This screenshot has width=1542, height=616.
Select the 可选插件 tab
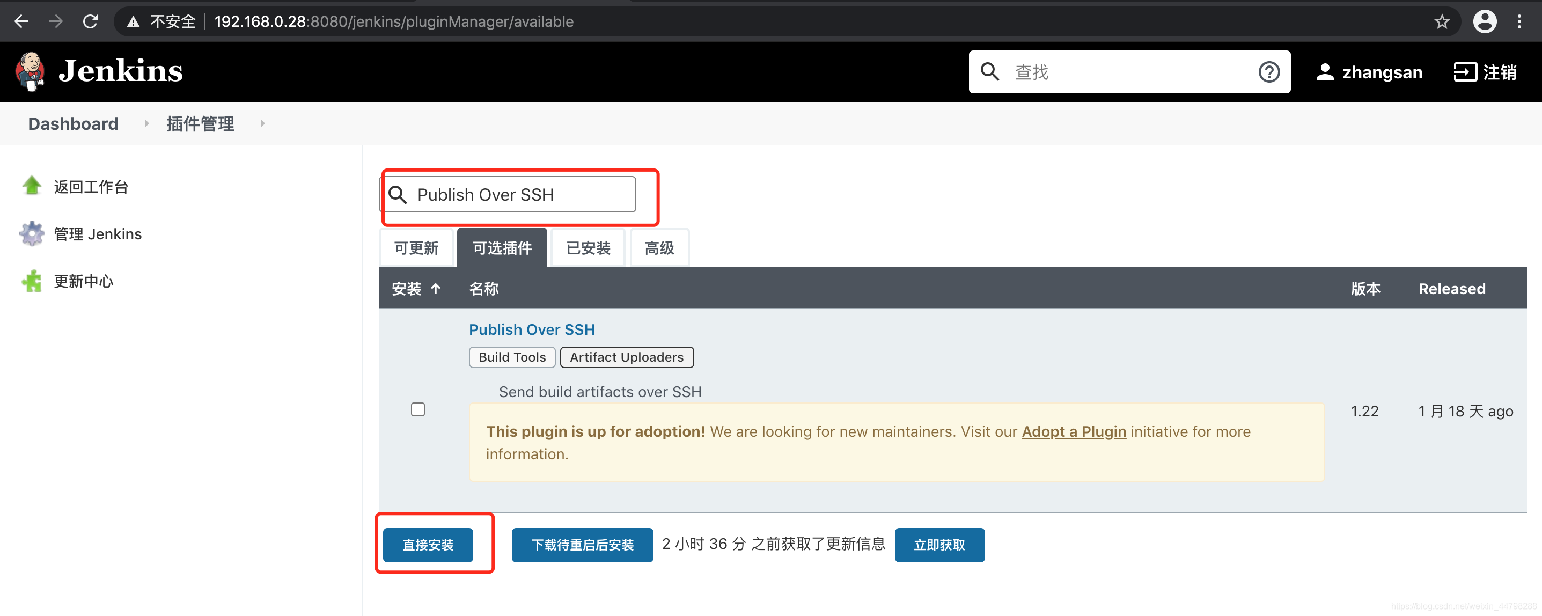pyautogui.click(x=502, y=248)
